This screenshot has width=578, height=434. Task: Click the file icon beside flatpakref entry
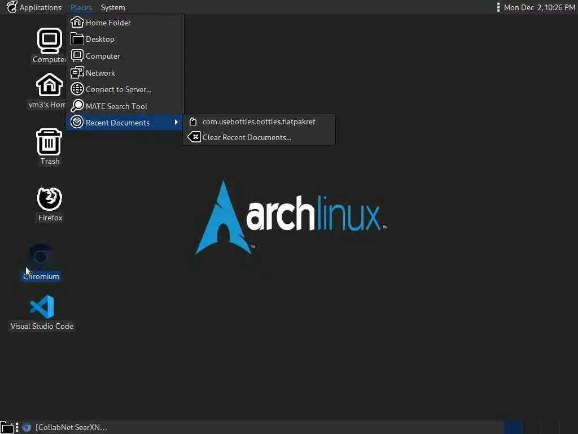point(193,122)
